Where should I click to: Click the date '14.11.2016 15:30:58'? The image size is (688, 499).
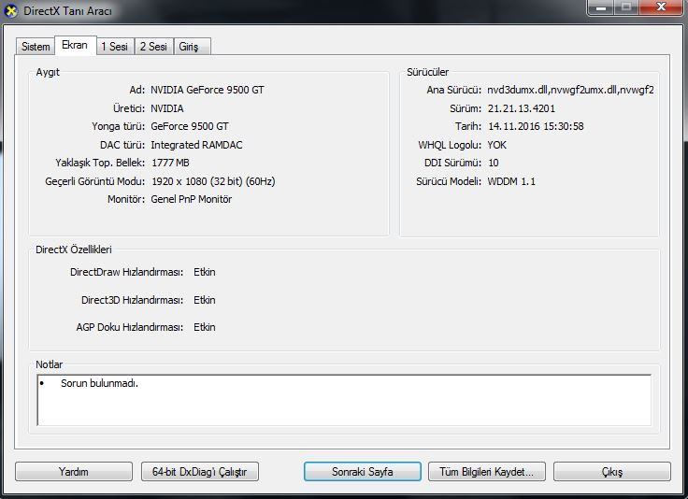tap(536, 126)
